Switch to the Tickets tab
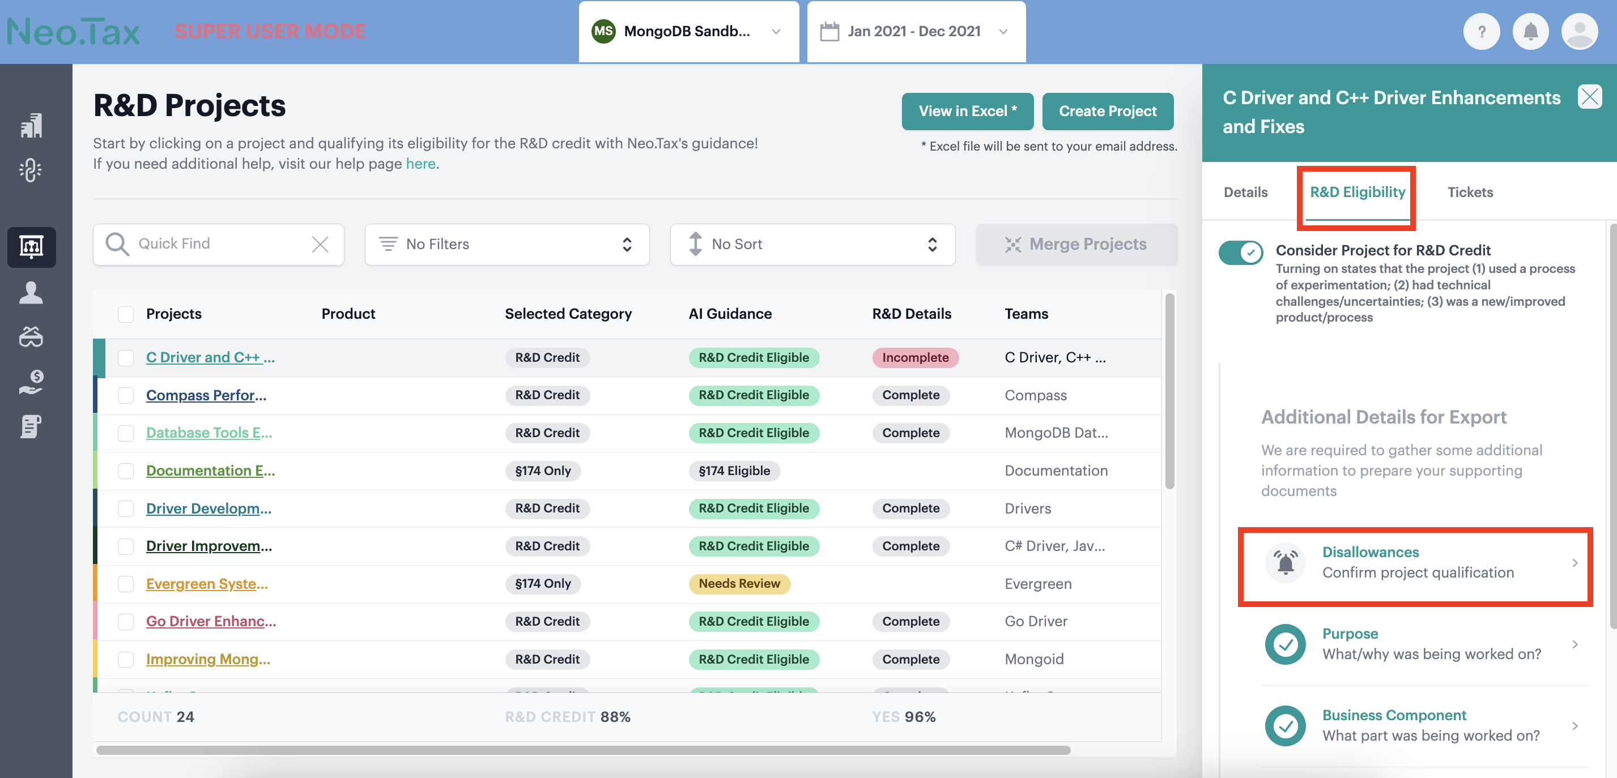Screen dimensions: 1617x778 tap(1470, 192)
